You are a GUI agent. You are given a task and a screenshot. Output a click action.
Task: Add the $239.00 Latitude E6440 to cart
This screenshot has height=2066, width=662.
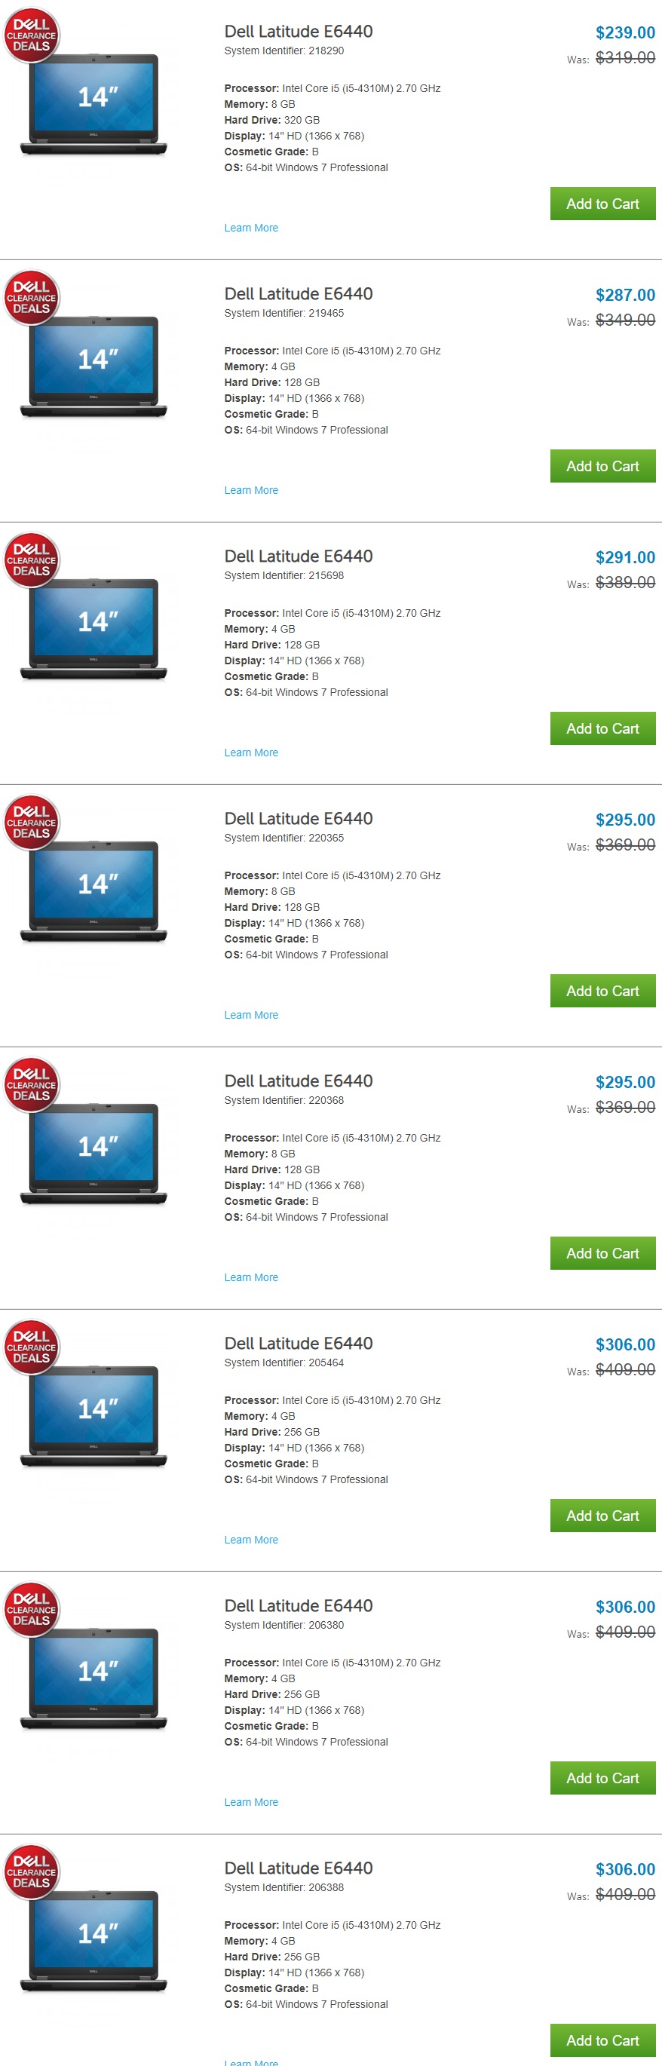[602, 204]
